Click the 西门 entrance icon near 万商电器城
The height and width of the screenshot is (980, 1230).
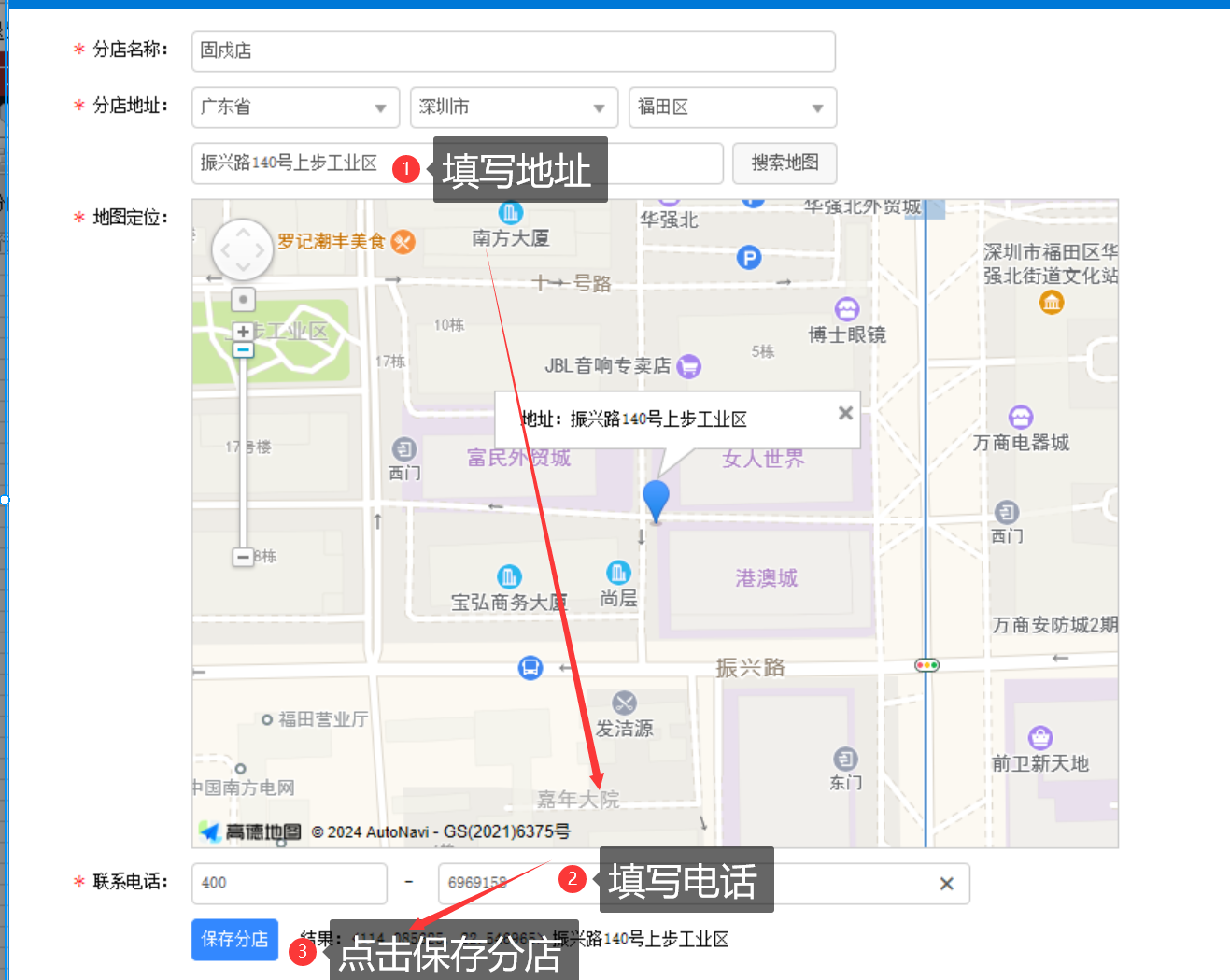[x=1006, y=512]
